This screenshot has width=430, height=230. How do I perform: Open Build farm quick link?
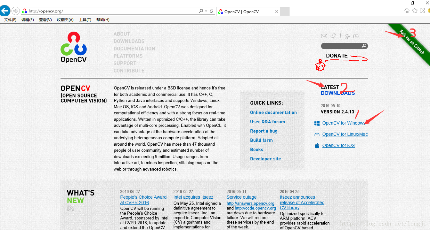[x=262, y=140]
